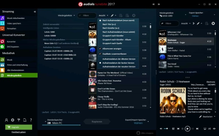Play the current track Heatwave
Viewport: 219px width, 136px height.
(x=187, y=129)
